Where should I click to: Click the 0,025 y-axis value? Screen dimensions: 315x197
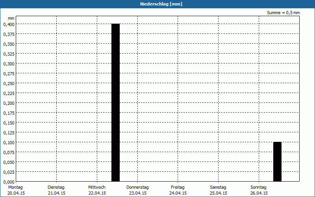[9, 172]
